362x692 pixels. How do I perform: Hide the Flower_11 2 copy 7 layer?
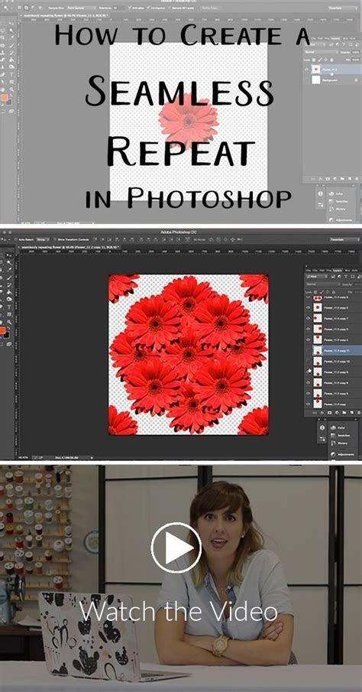[x=308, y=318]
